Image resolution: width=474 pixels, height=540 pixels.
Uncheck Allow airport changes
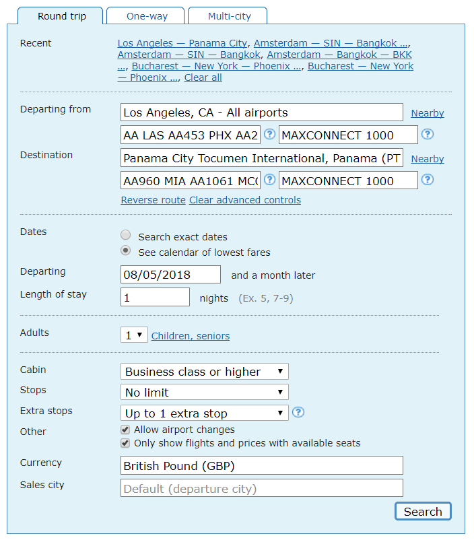pos(125,430)
